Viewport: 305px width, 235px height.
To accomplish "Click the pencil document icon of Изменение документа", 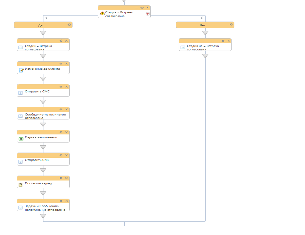I will click(21, 70).
